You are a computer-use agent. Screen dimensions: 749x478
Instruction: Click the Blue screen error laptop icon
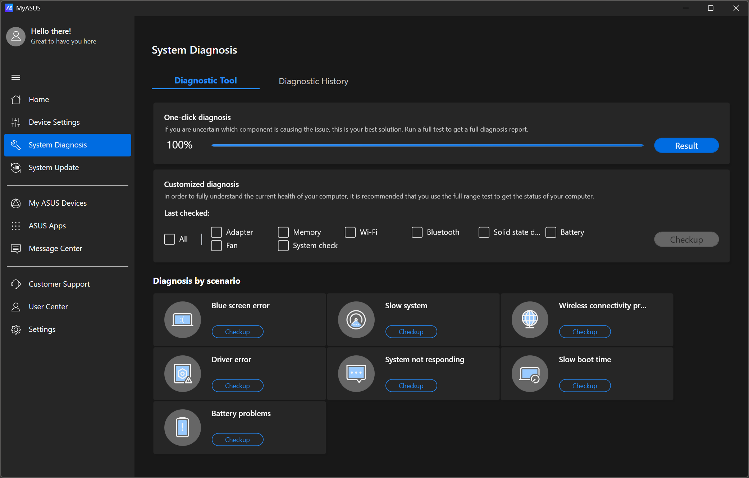[182, 319]
